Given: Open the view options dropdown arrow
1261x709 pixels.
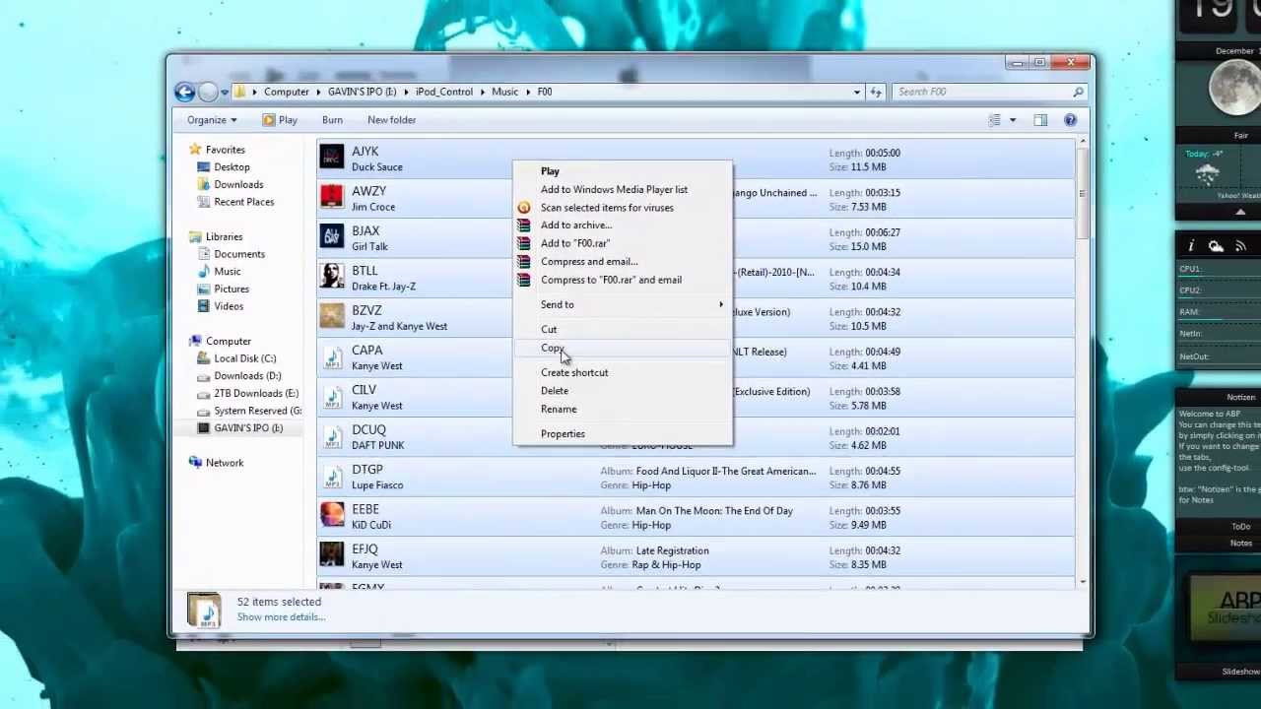Looking at the screenshot, I should 1012,120.
